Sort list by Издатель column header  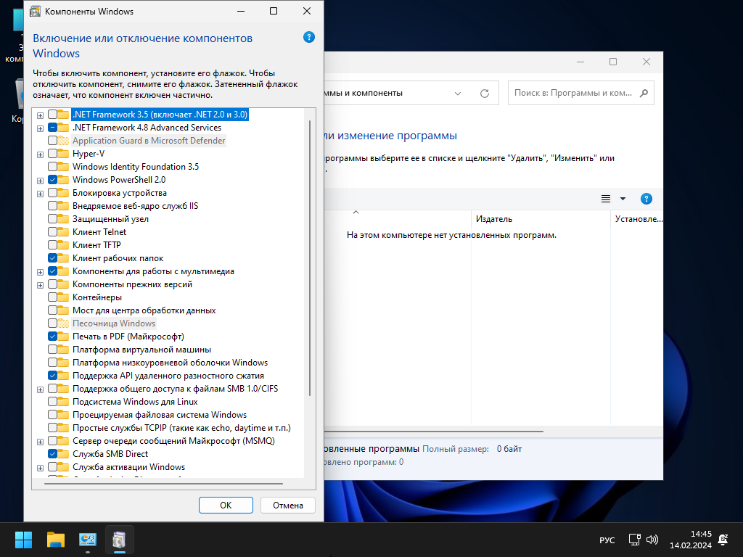tap(494, 219)
